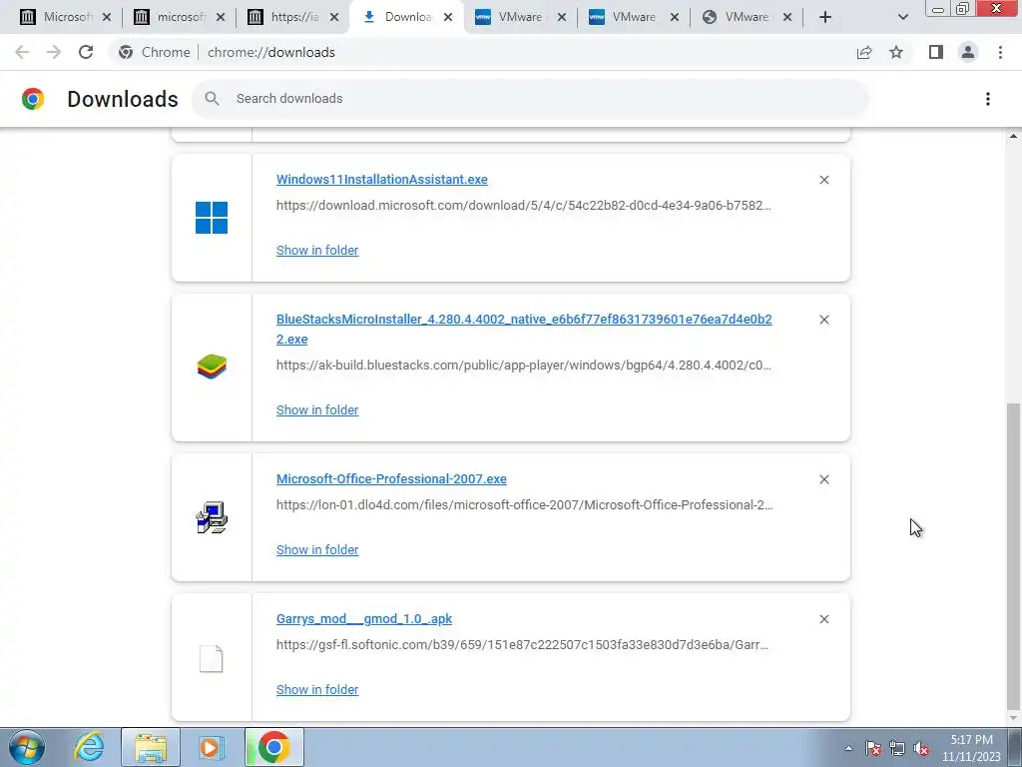Click the taskbar clock showing 5:17 PM
The width and height of the screenshot is (1022, 767).
coord(971,748)
